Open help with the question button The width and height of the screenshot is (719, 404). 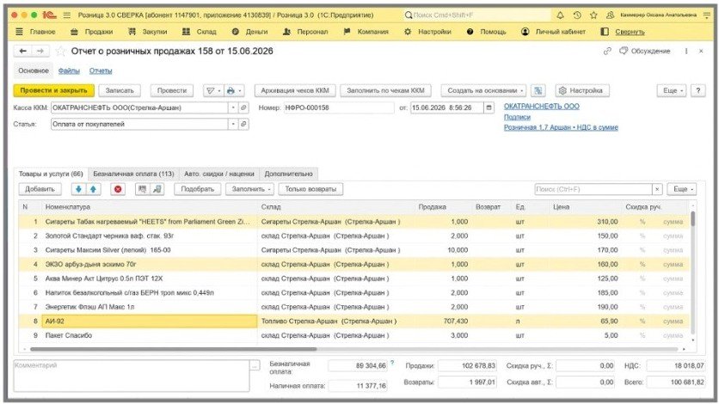click(697, 91)
